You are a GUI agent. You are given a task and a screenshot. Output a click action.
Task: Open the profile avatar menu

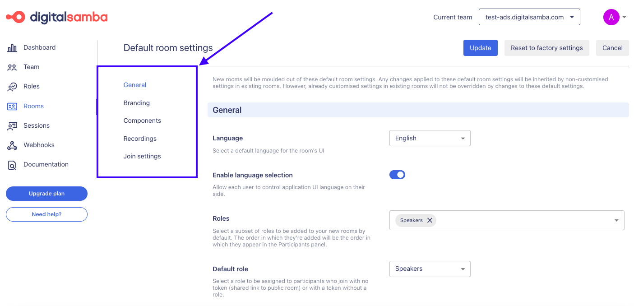[611, 17]
